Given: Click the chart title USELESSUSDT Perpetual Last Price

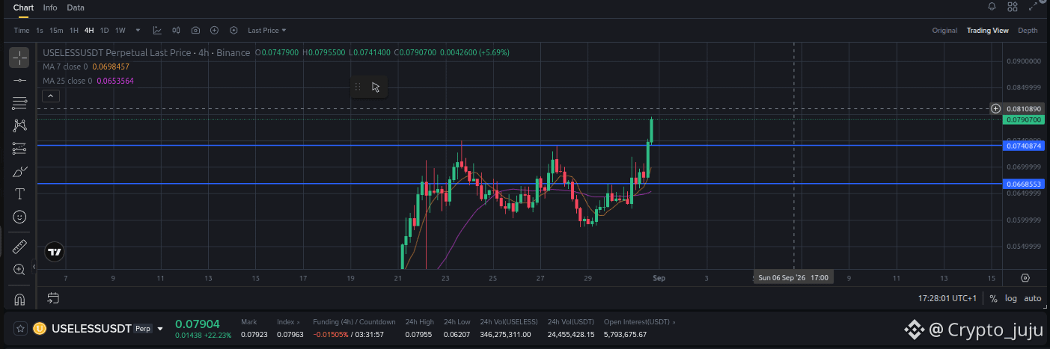Looking at the screenshot, I should point(117,53).
